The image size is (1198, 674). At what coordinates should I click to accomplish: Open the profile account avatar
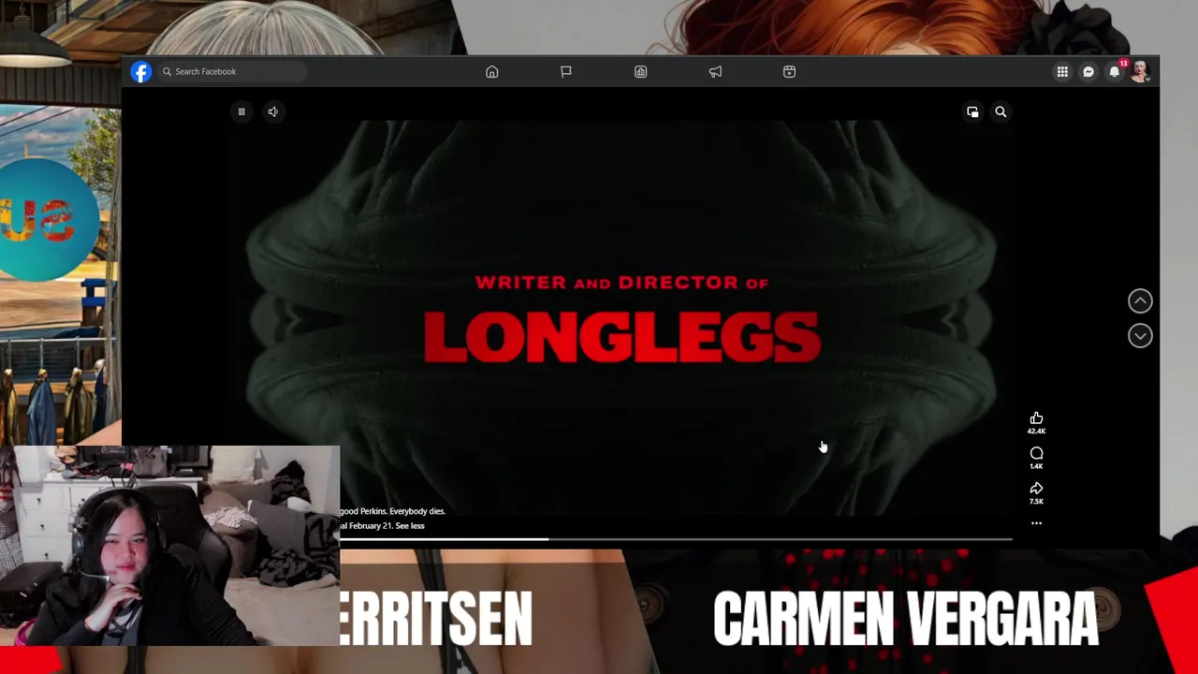click(1140, 72)
